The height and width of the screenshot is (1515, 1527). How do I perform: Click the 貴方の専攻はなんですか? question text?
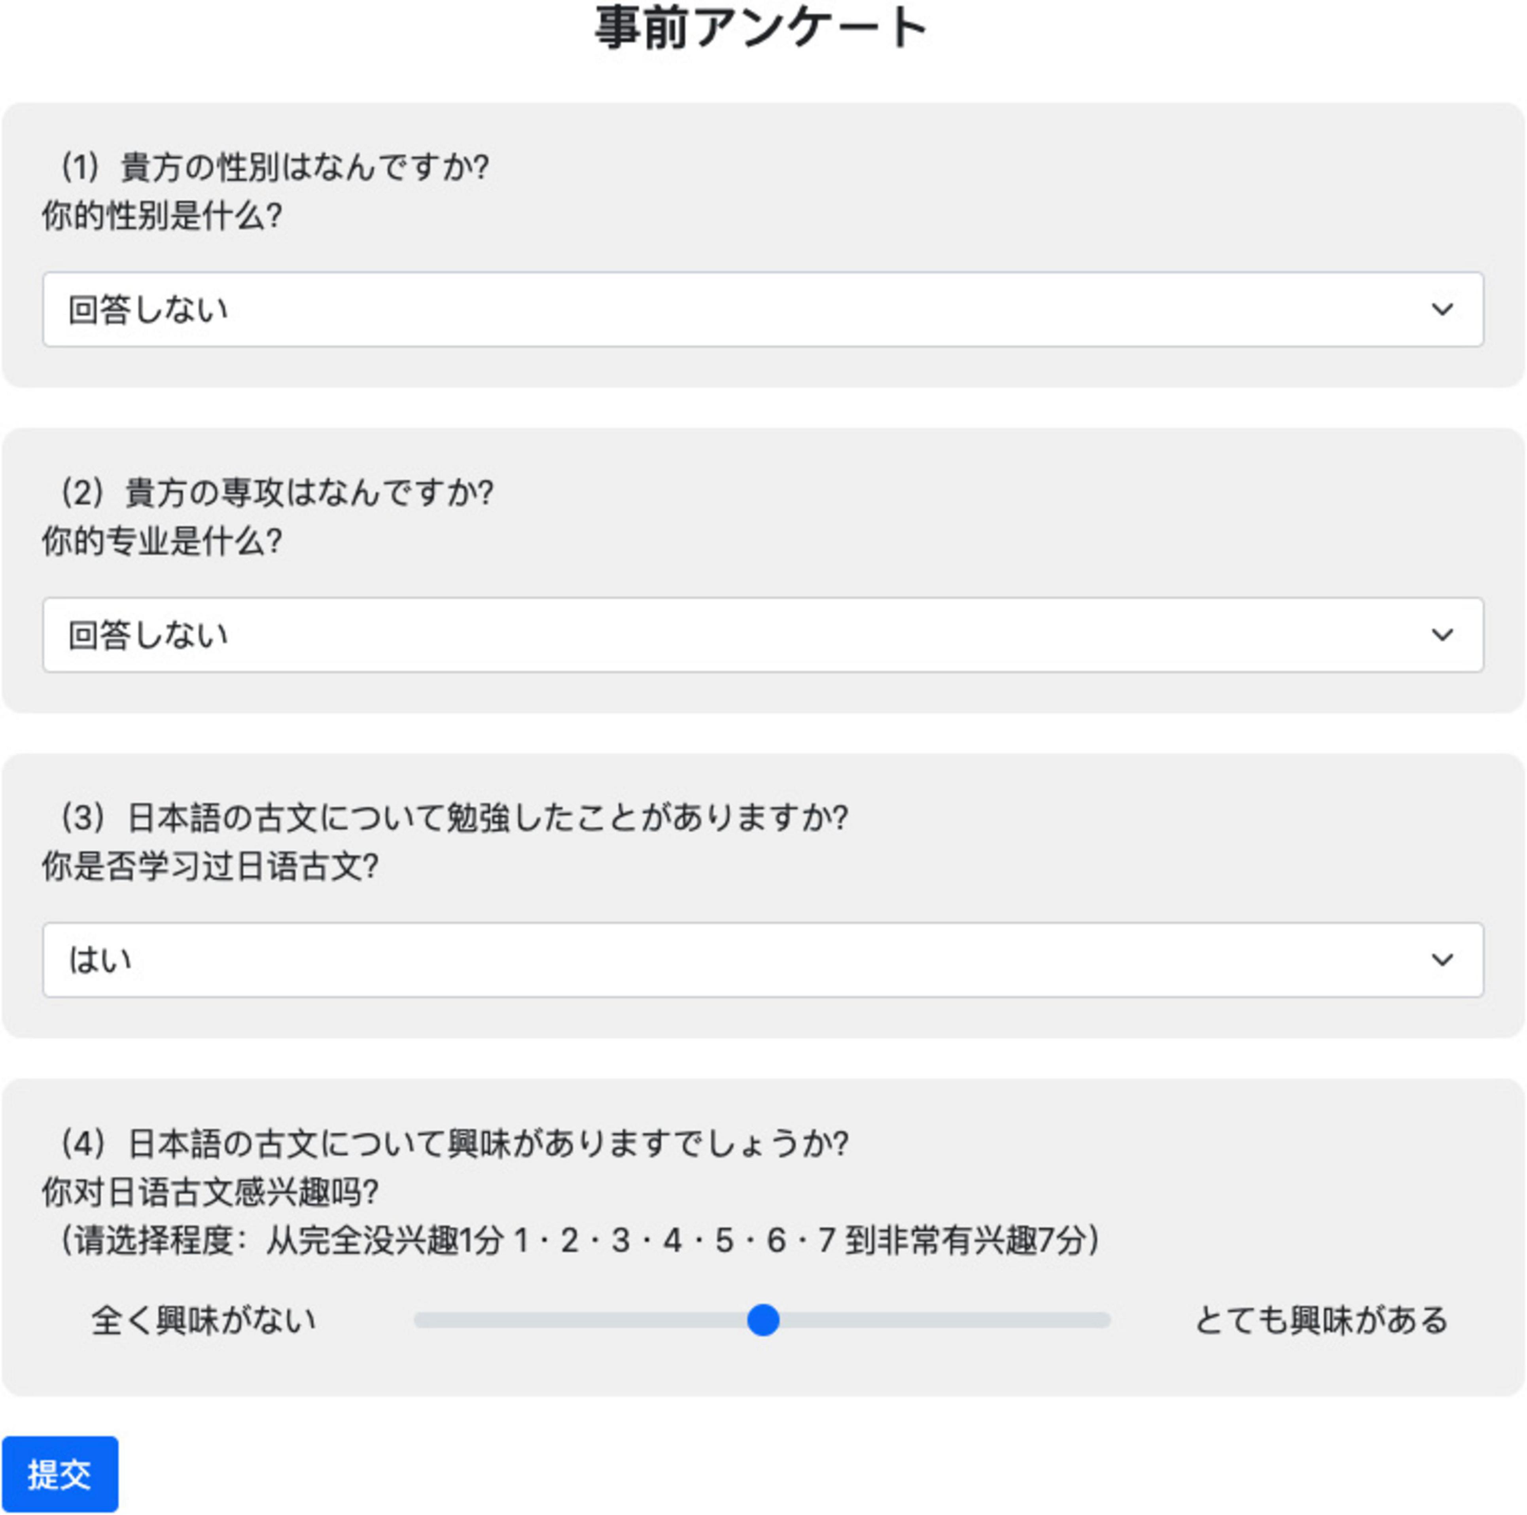(309, 492)
